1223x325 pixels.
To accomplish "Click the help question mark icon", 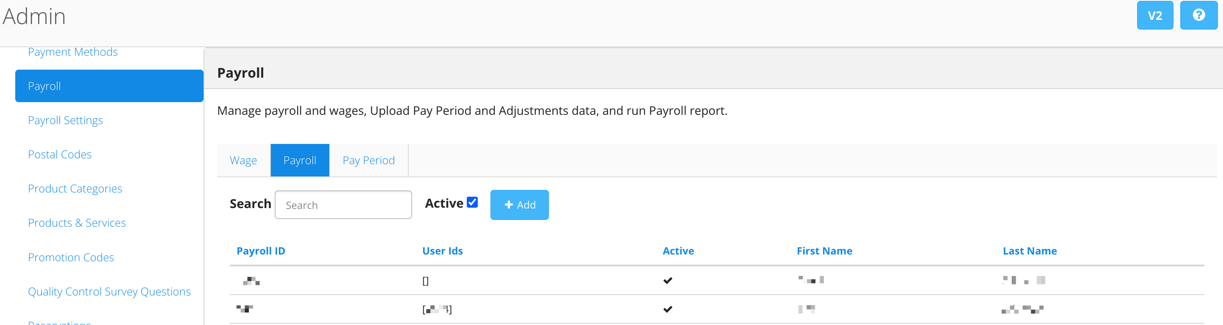I will point(1198,15).
